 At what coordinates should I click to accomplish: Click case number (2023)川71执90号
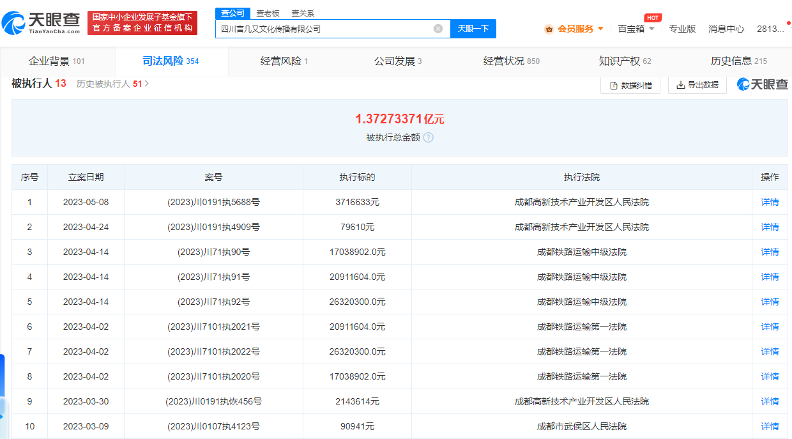pyautogui.click(x=213, y=252)
